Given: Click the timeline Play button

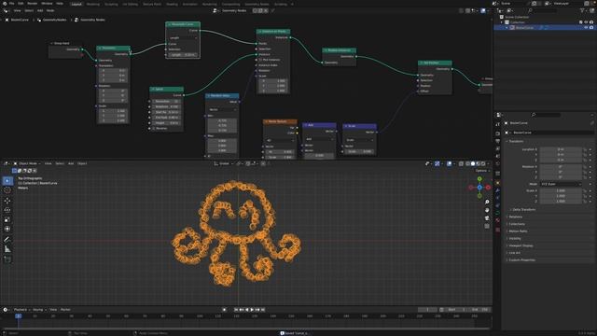Looking at the screenshot, I should coord(252,310).
